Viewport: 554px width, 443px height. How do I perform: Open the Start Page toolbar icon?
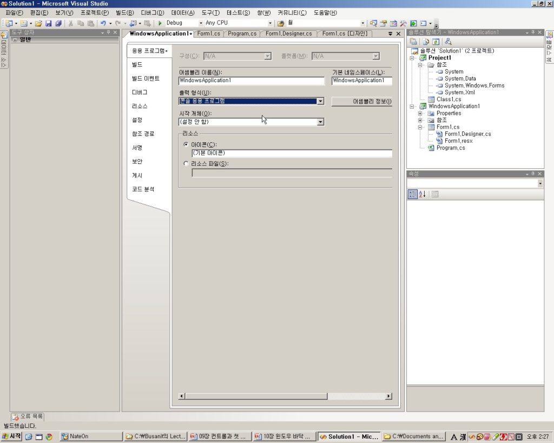[413, 23]
